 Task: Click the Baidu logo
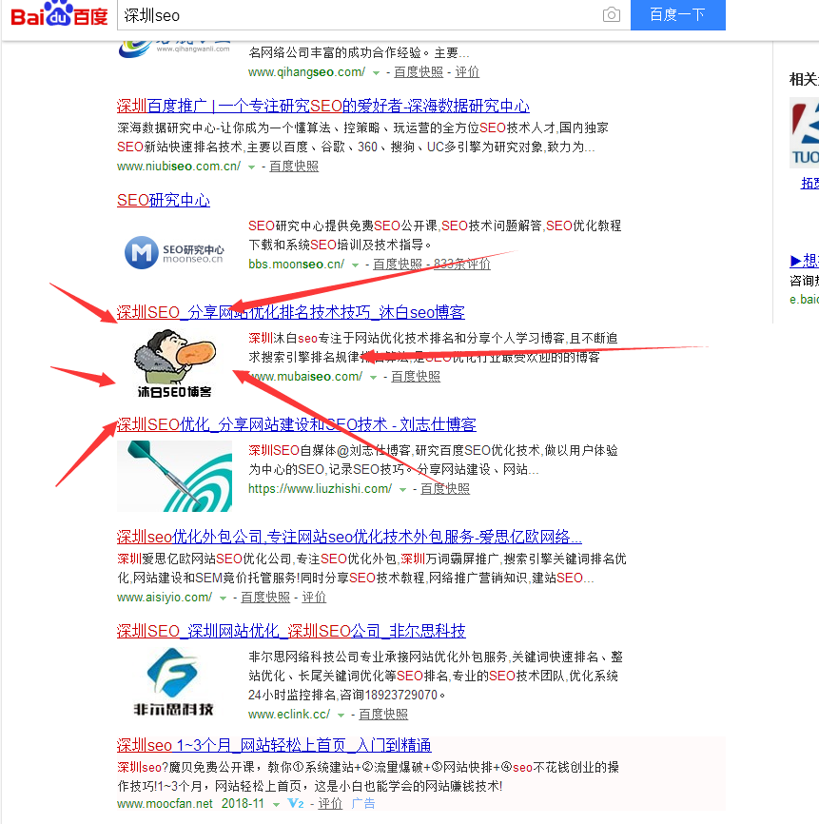[59, 15]
